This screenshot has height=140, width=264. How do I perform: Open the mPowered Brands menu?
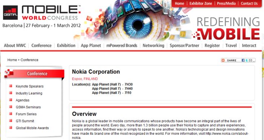pos(122,46)
